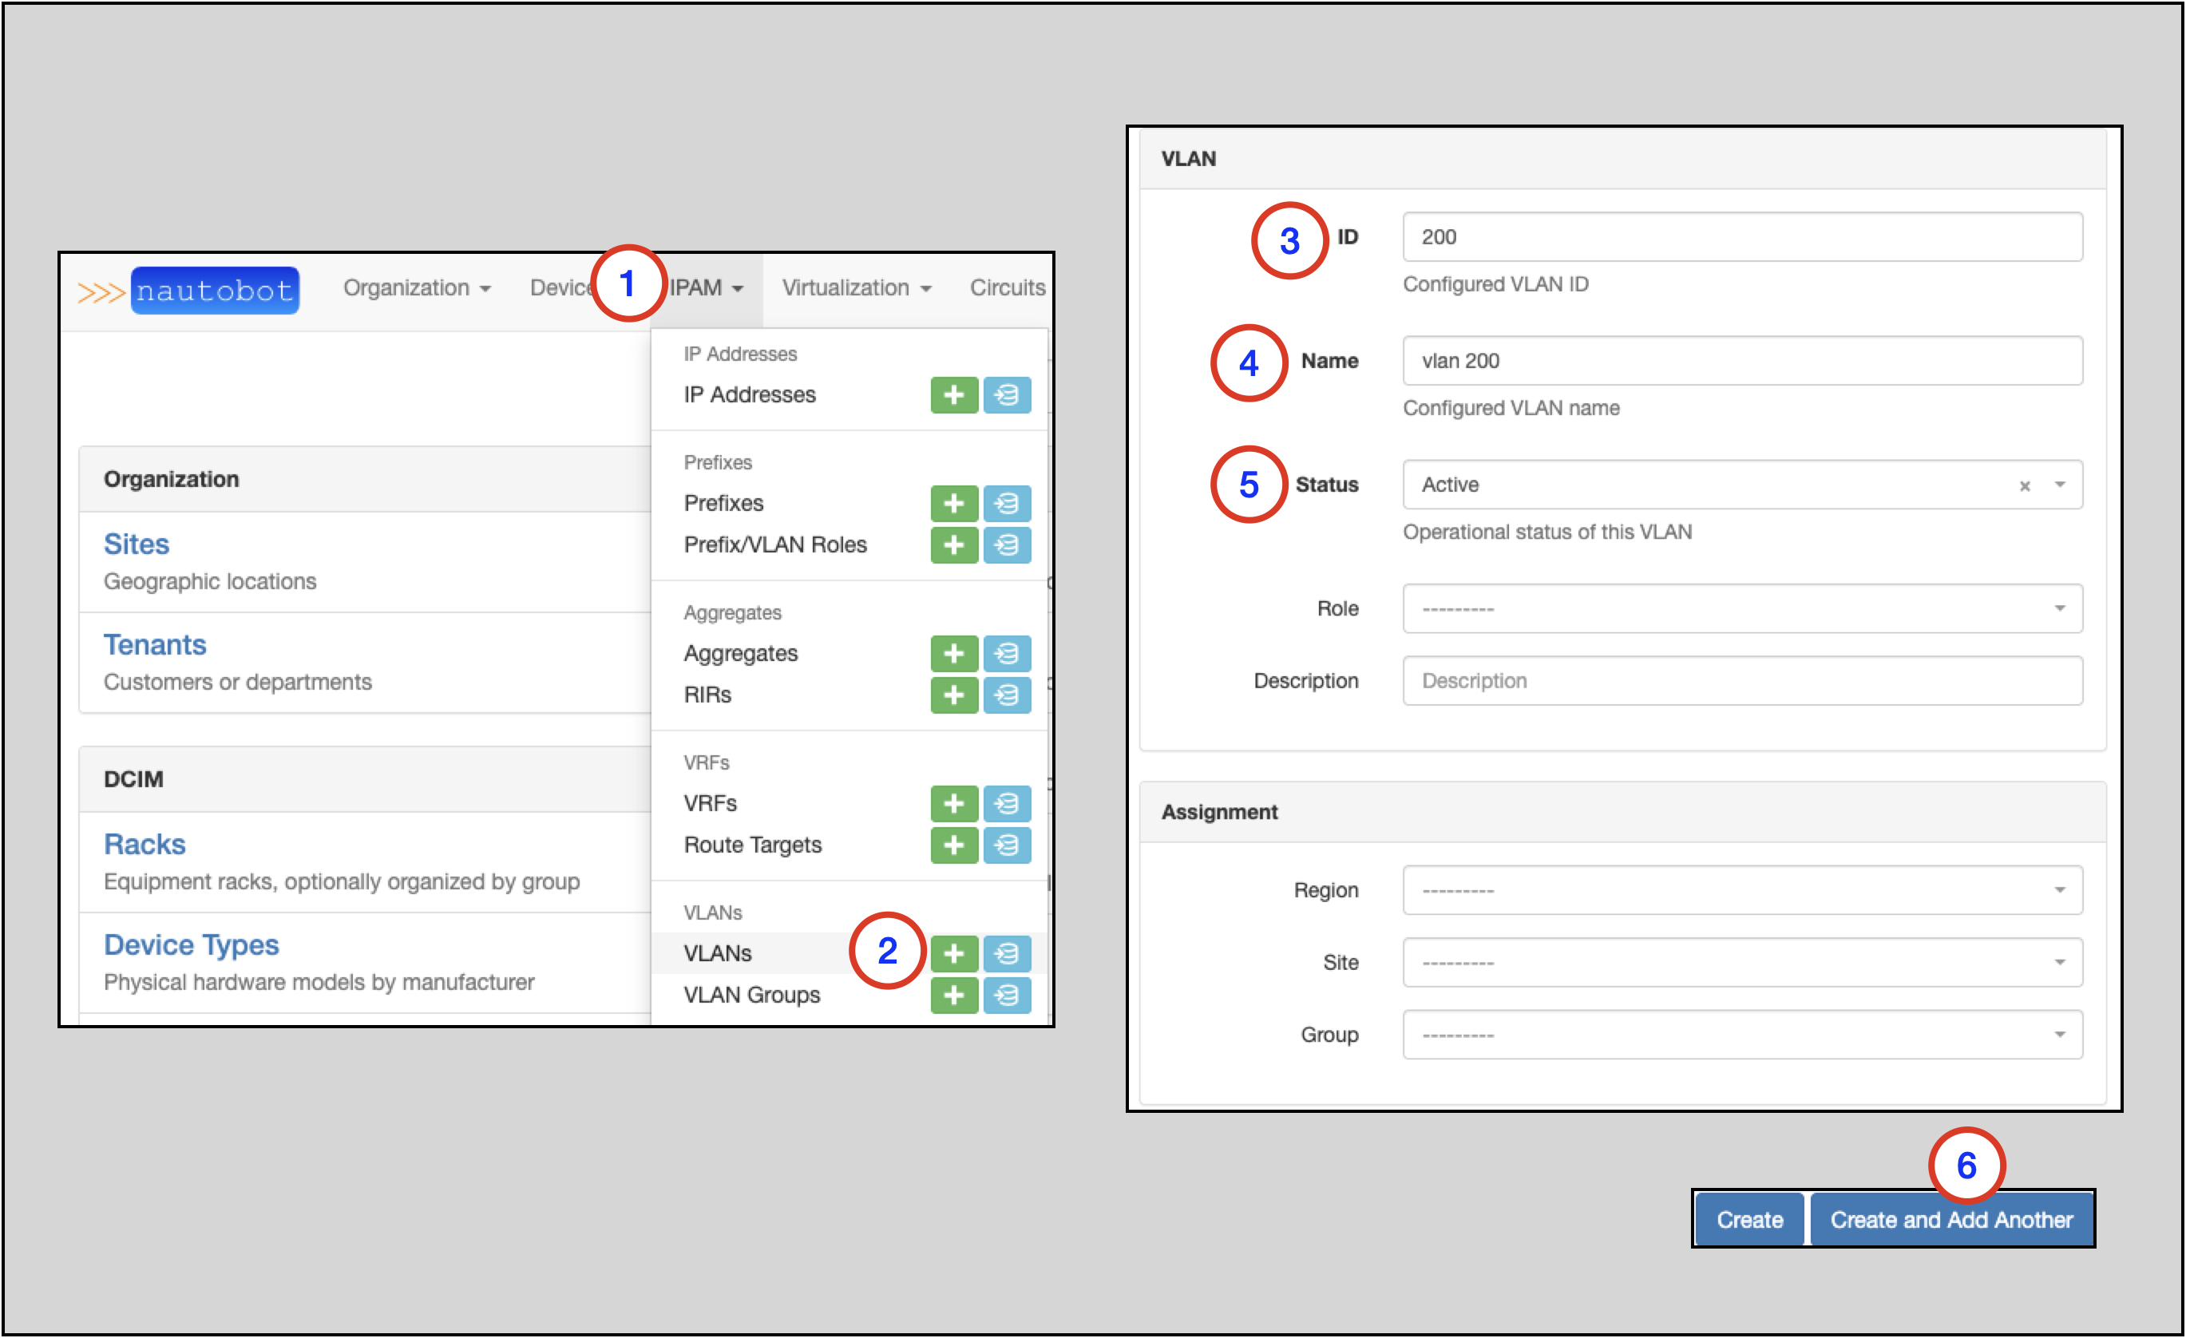The image size is (2186, 1338).
Task: Open the Group dropdown
Action: pyautogui.click(x=1741, y=1035)
